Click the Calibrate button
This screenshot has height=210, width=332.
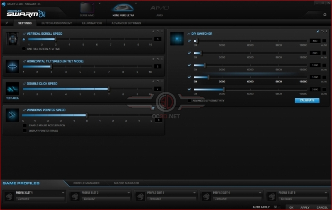pos(307,100)
